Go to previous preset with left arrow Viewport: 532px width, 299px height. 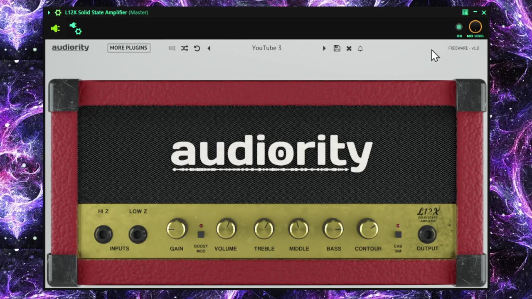point(209,48)
